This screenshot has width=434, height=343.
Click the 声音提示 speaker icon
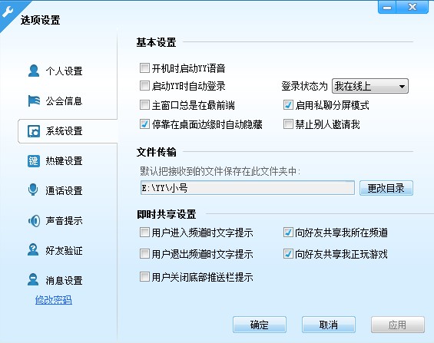click(x=34, y=221)
